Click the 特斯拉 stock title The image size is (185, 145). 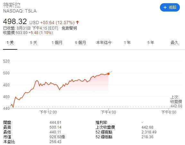[x=12, y=5]
